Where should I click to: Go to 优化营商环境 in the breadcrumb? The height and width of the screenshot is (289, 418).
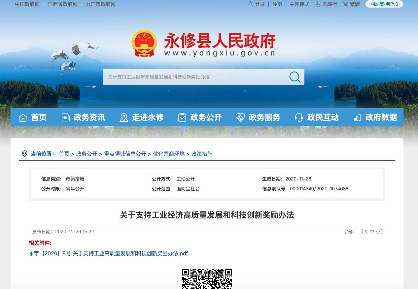pos(169,154)
